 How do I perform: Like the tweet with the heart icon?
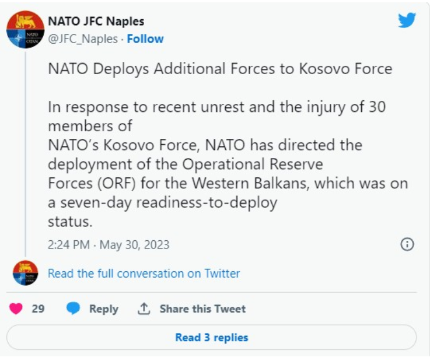[16, 309]
